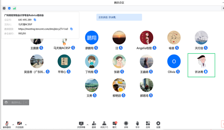Open the members list (17)
This screenshot has height=130, width=224.
pos(104,124)
